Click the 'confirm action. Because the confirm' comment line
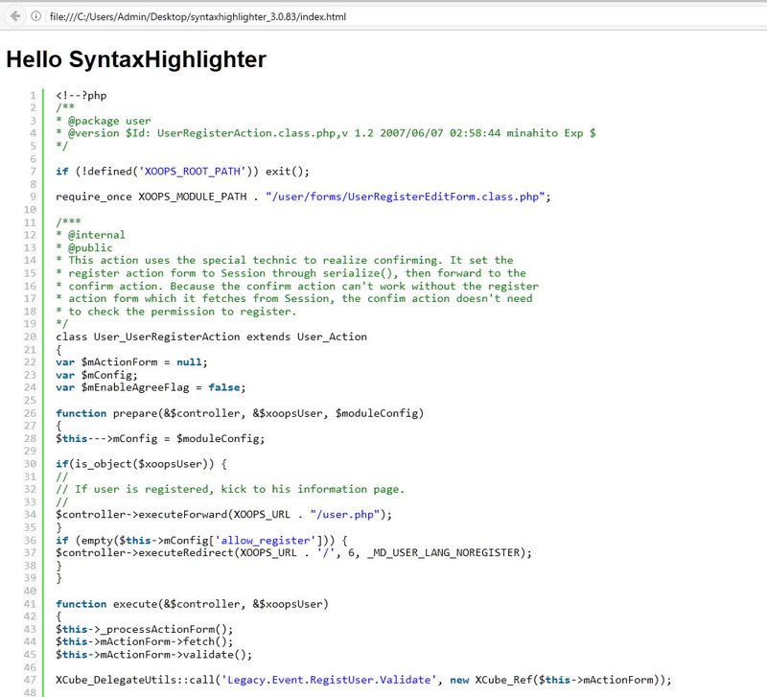 tap(297, 286)
